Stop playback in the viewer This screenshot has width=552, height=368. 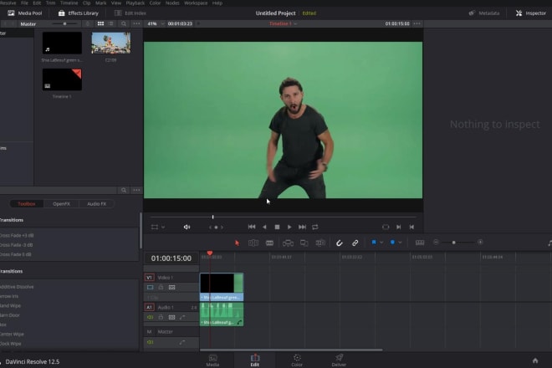(277, 227)
